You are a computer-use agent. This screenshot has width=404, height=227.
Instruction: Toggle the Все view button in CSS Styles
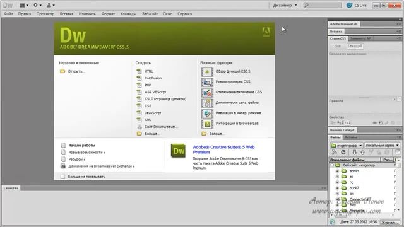pos(338,46)
